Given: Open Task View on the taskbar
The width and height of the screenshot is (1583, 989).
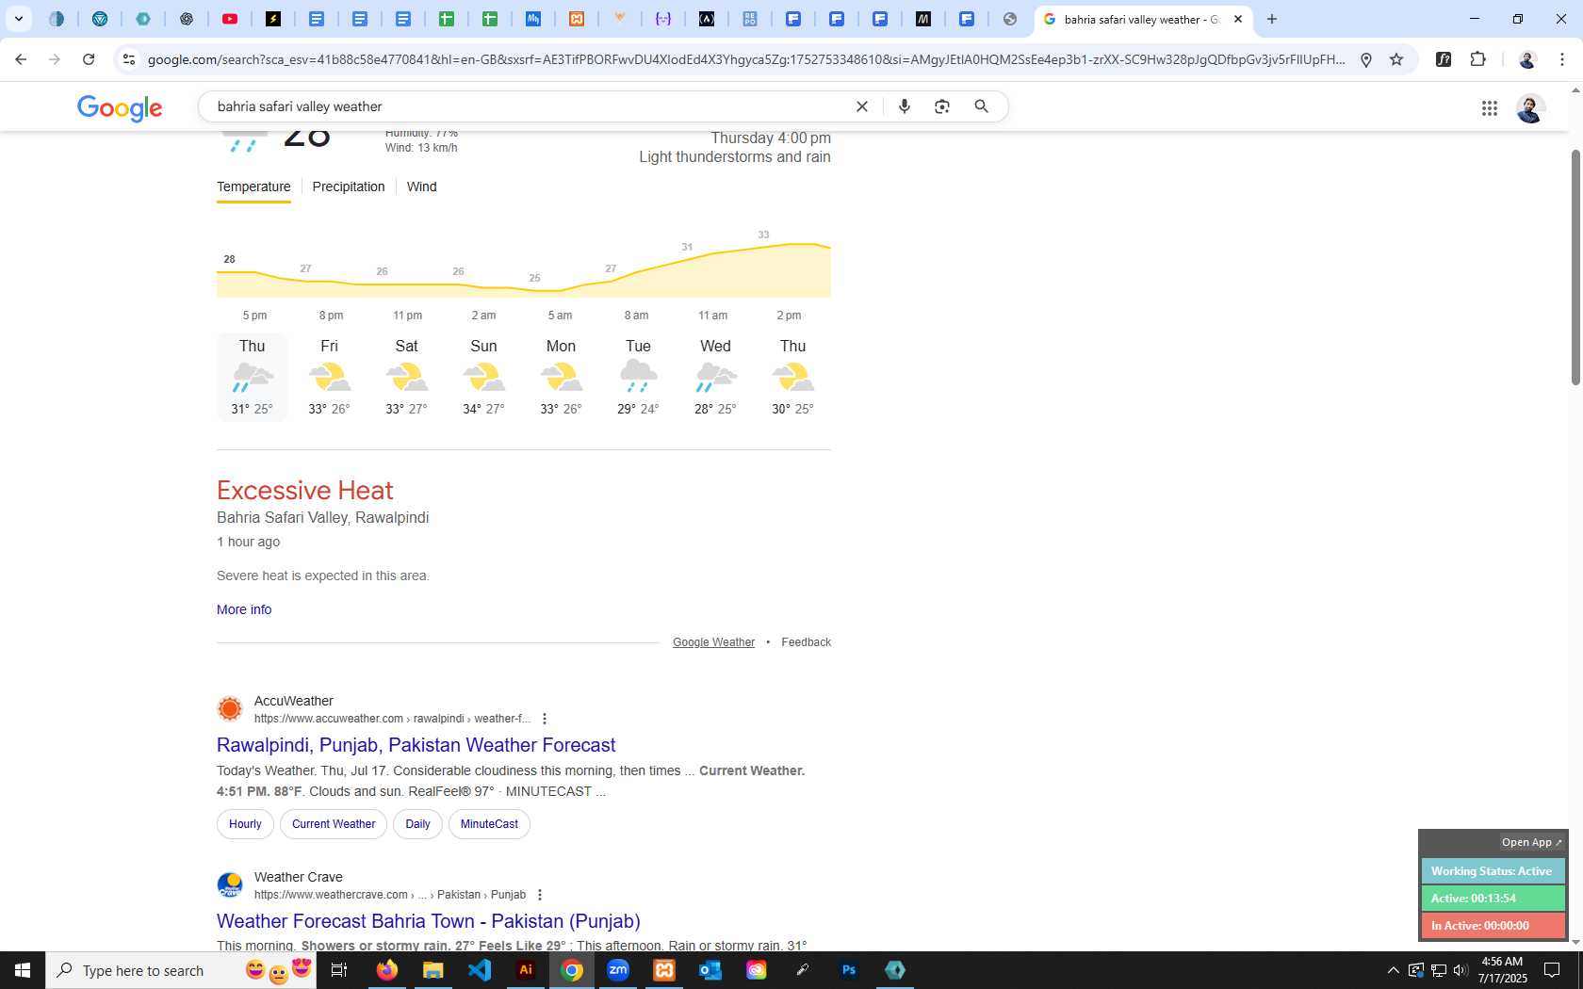Looking at the screenshot, I should pyautogui.click(x=339, y=970).
